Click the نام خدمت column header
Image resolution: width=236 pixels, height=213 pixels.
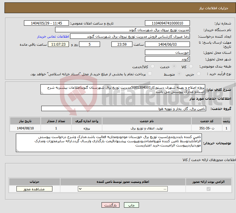pyautogui.click(x=146, y=121)
